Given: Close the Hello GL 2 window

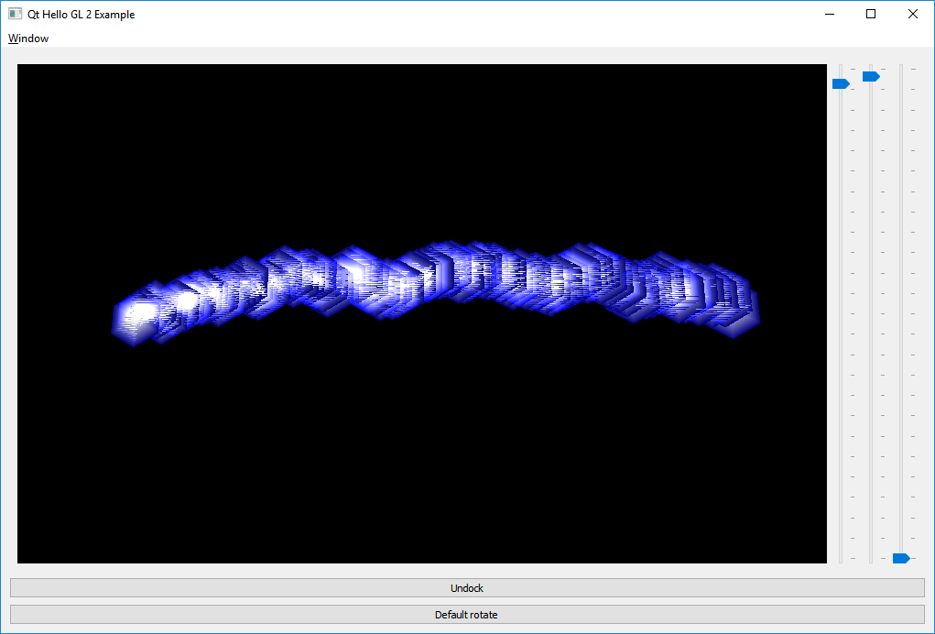Looking at the screenshot, I should pos(912,14).
